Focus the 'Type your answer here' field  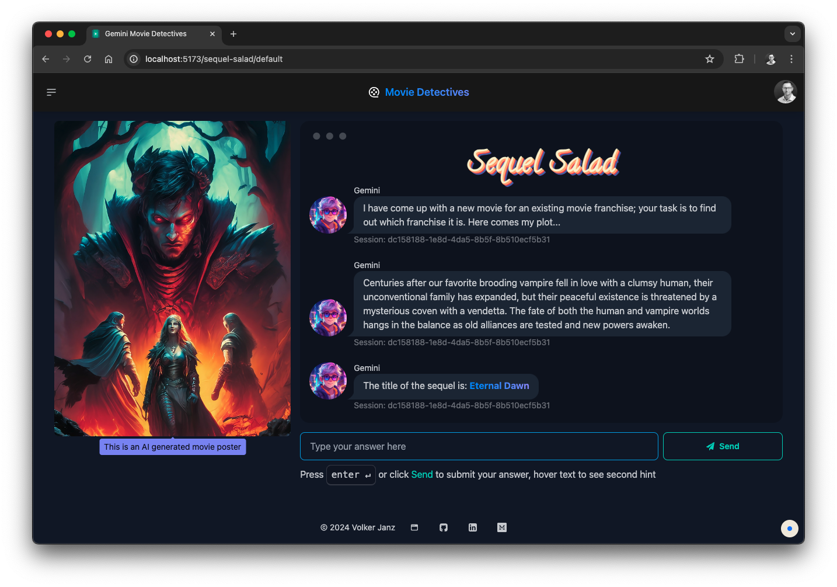point(479,446)
